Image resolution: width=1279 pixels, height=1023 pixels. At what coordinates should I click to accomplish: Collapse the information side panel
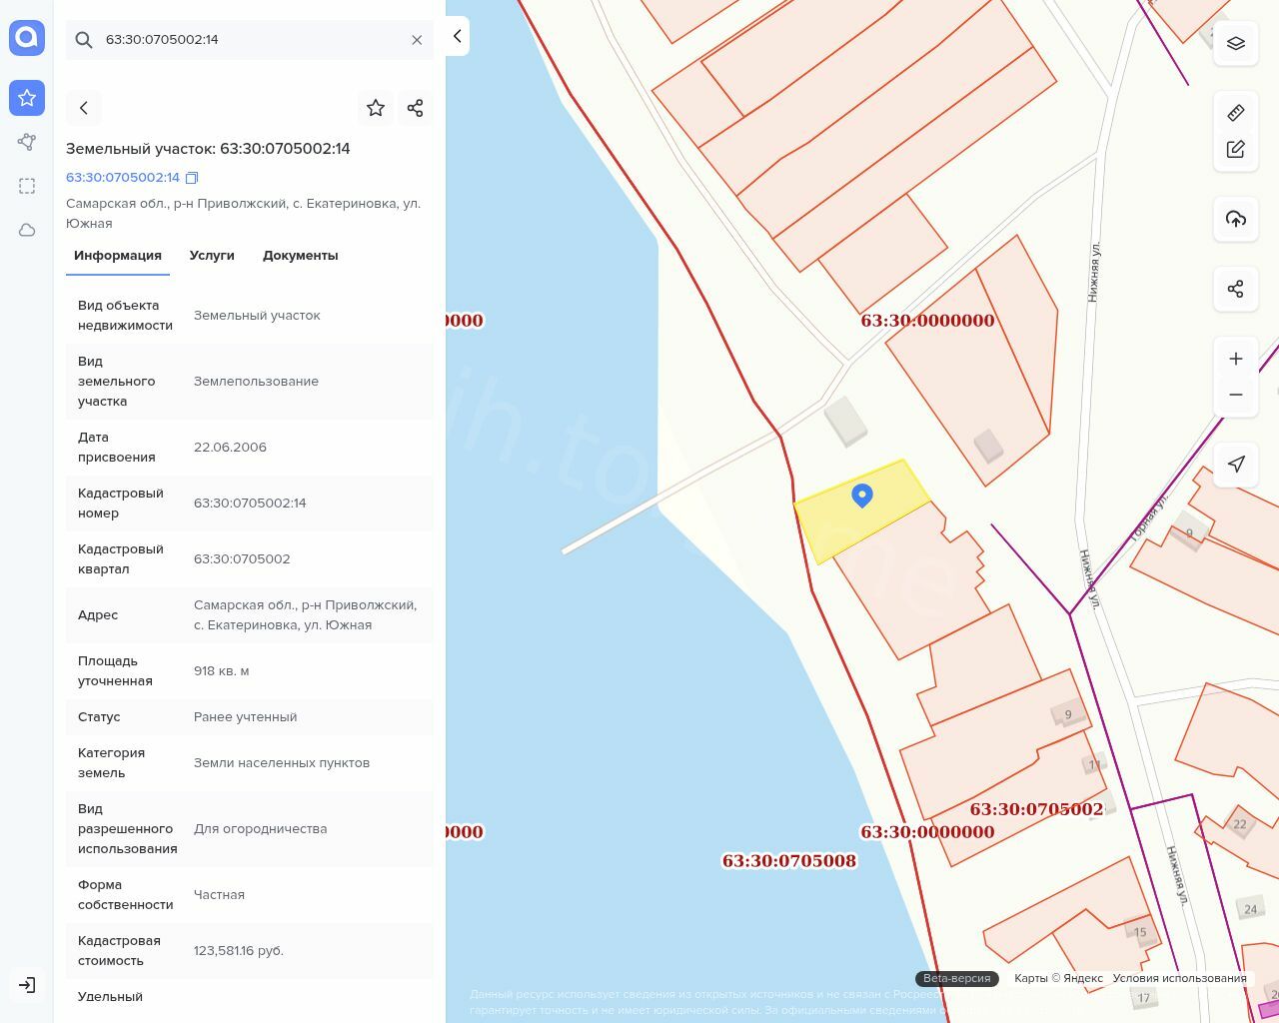tap(457, 36)
